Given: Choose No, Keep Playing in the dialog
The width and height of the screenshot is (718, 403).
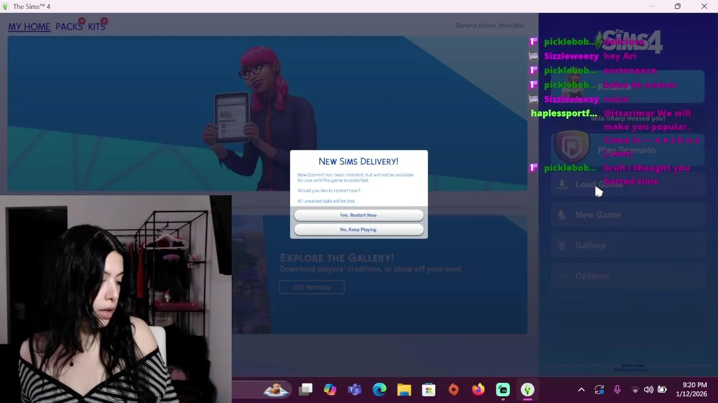Looking at the screenshot, I should [x=358, y=229].
